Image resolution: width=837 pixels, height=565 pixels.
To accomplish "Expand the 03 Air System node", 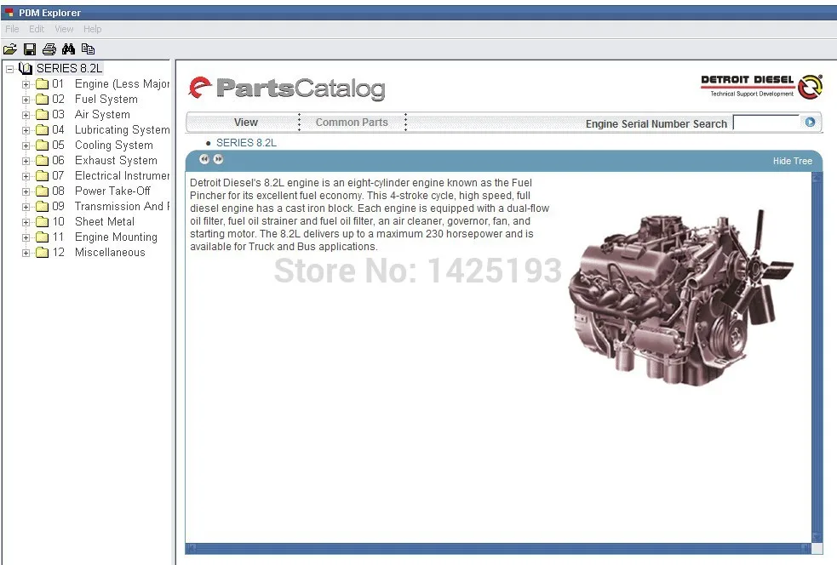I will (x=26, y=115).
